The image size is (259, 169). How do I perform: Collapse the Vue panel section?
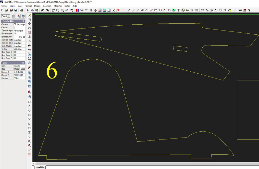coord(23,63)
